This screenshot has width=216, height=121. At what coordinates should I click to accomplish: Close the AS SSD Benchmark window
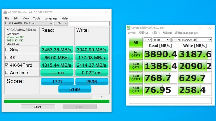pyautogui.click(x=106, y=12)
